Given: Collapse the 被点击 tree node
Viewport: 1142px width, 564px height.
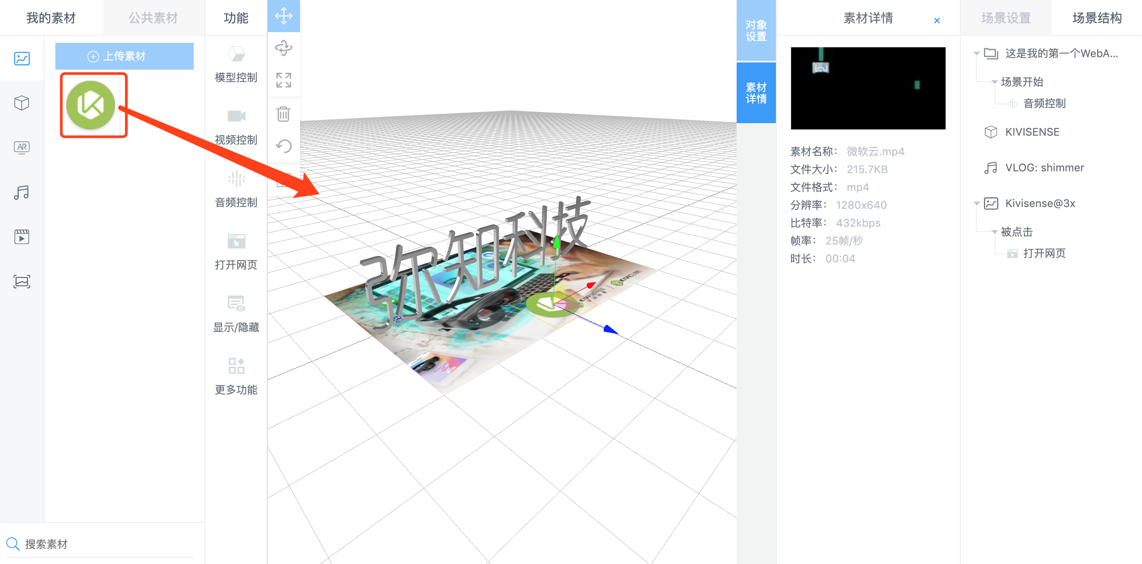Looking at the screenshot, I should point(994,232).
